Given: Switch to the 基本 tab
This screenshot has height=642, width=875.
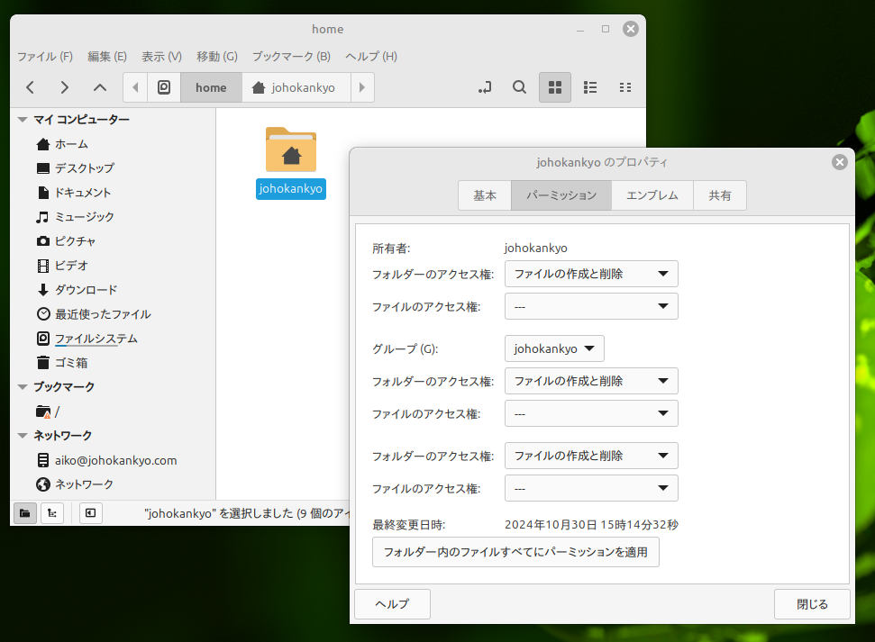Looking at the screenshot, I should click(x=485, y=195).
